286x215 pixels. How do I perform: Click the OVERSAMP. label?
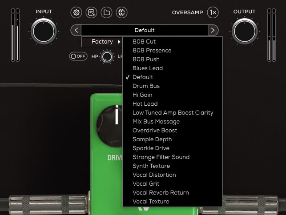pyautogui.click(x=188, y=12)
